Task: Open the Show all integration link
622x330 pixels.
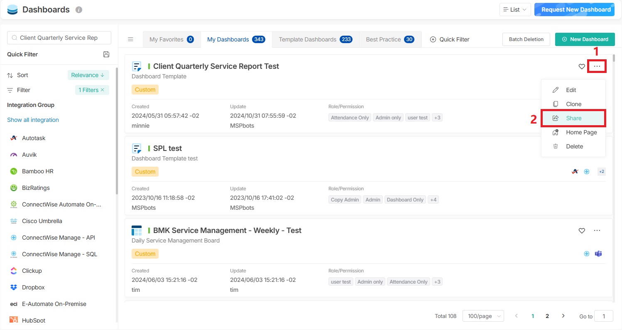Action: click(33, 120)
